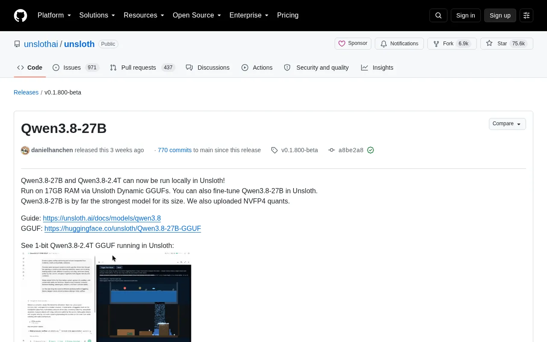Viewport: 547px width, 342px height.
Task: Expand the Open Source menu
Action: [197, 15]
